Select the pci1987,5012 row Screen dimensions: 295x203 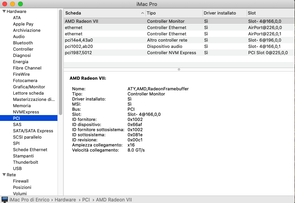(x=179, y=53)
